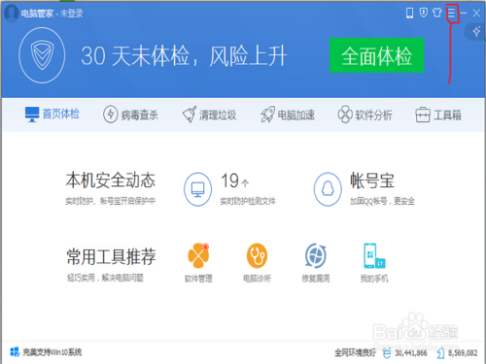Click the 本机安全动态 heading
Image resolution: width=486 pixels, height=364 pixels.
[x=111, y=181]
